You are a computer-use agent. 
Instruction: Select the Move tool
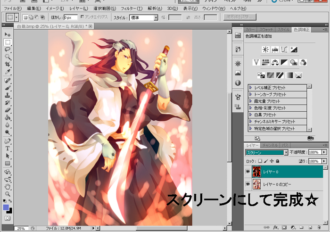pos(8,35)
